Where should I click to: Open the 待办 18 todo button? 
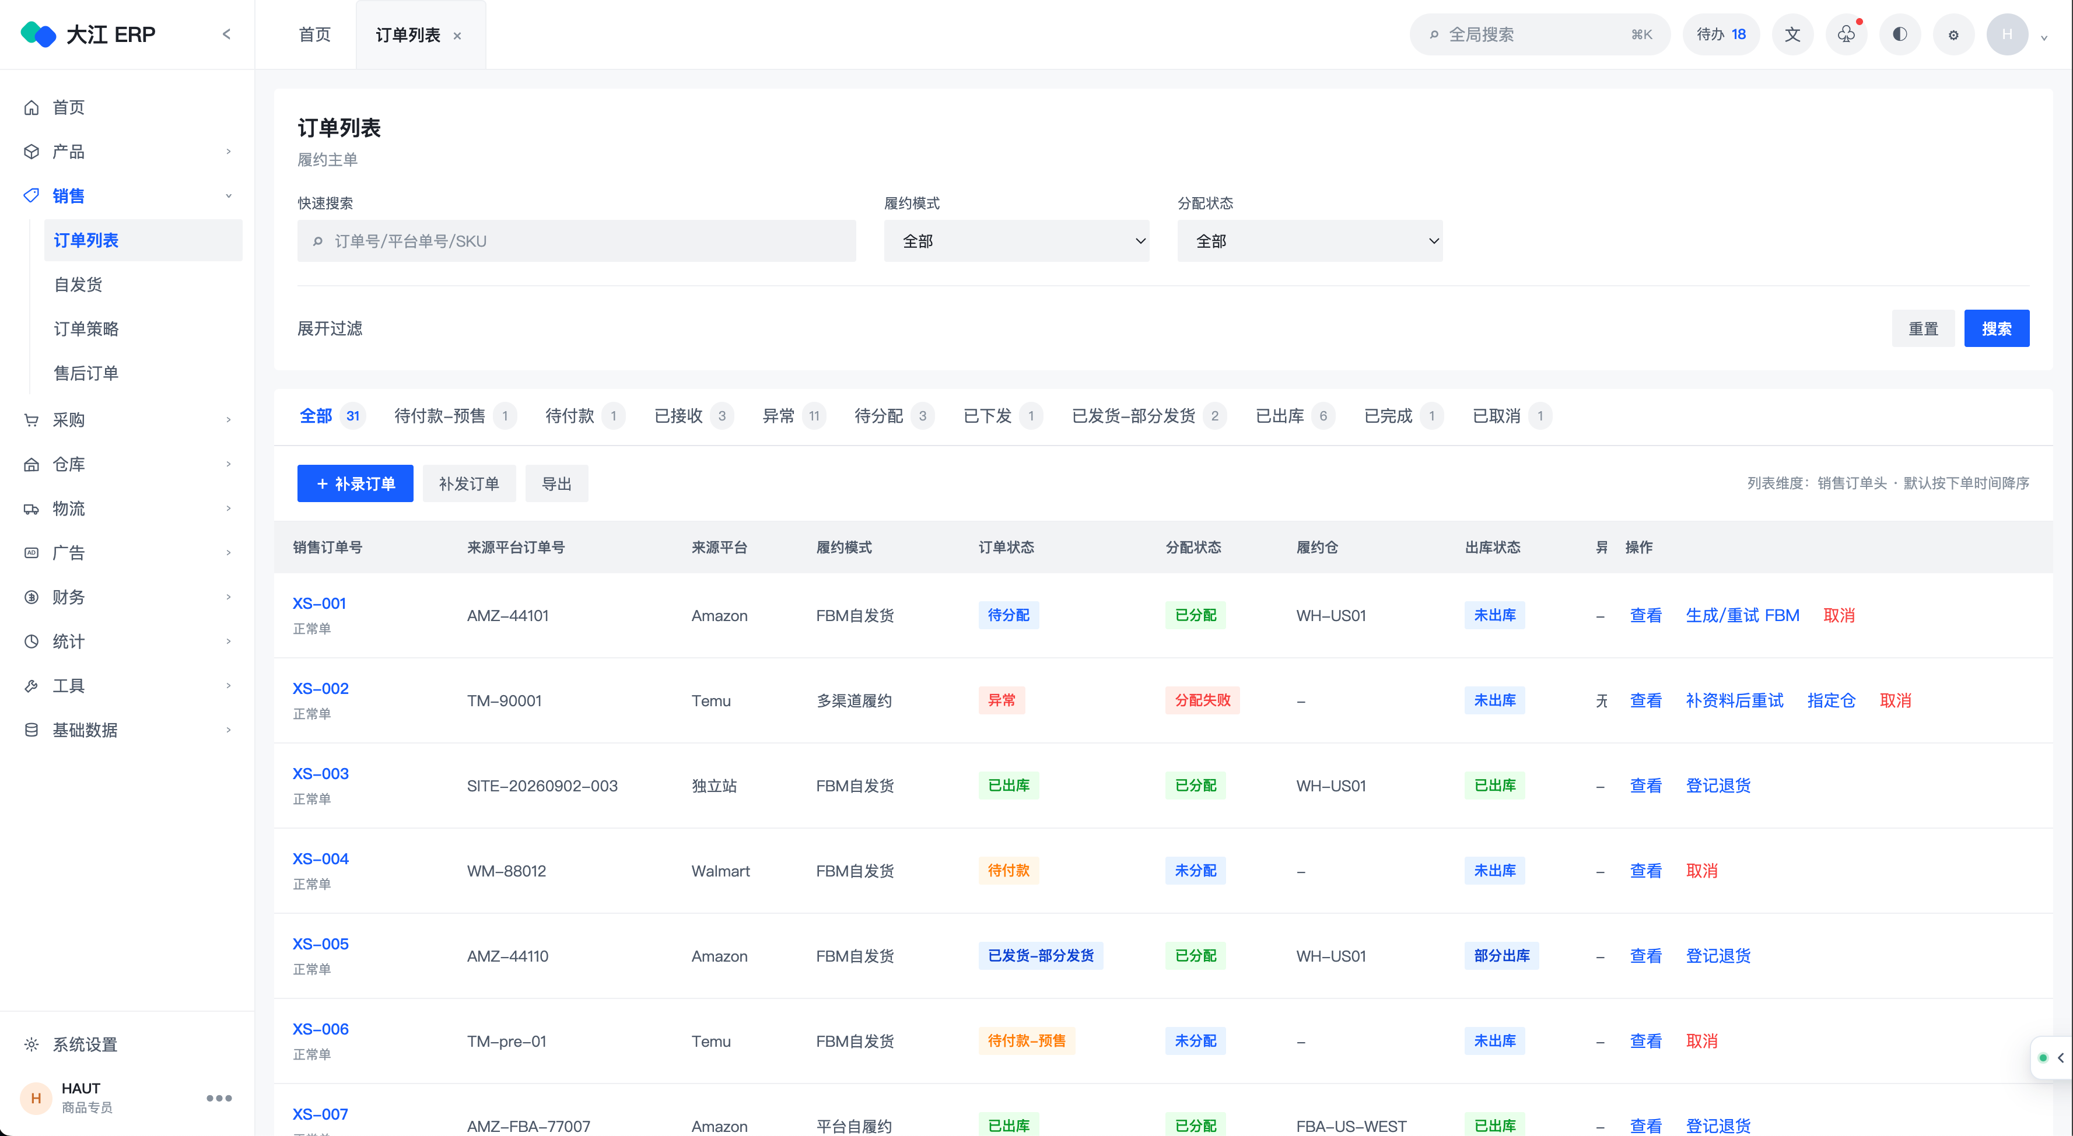click(x=1721, y=34)
